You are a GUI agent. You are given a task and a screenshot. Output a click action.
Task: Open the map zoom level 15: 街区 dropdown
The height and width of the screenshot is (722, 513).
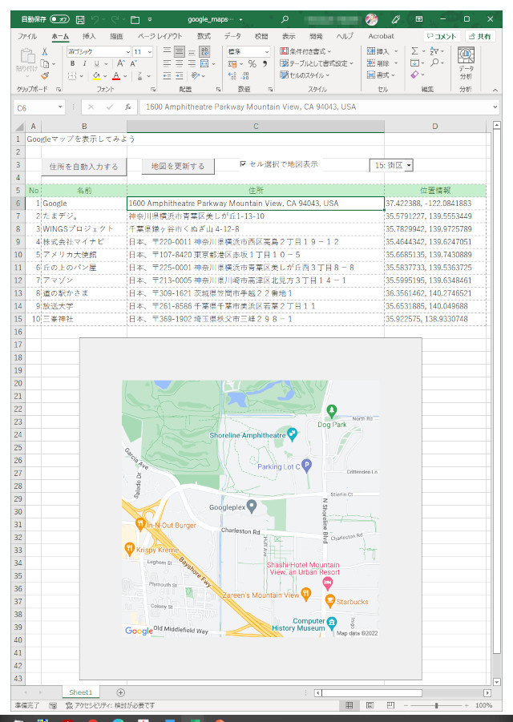(409, 165)
